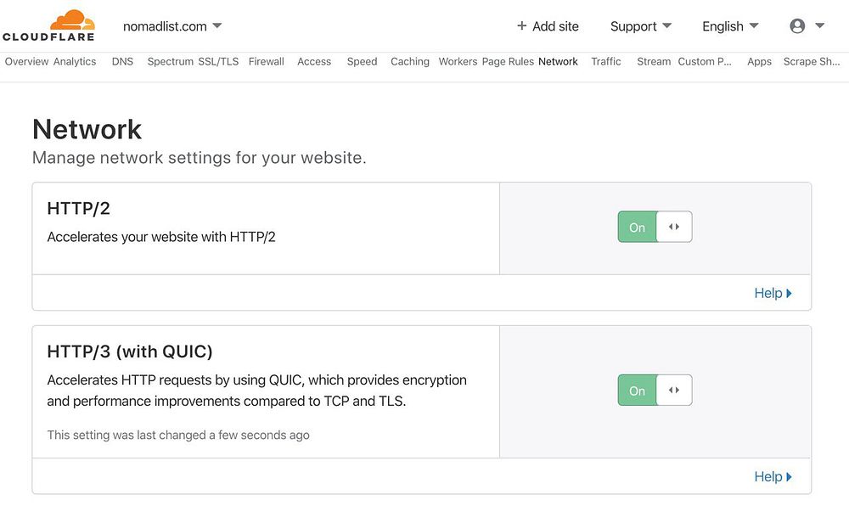
Task: Open the Scrape Shield tab
Action: pos(811,61)
